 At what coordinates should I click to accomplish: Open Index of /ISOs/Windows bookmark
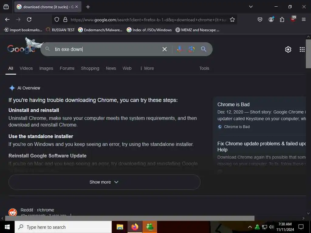pos(149,30)
